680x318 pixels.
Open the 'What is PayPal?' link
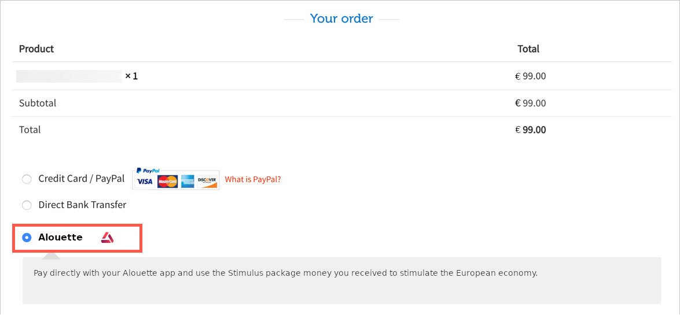point(253,179)
